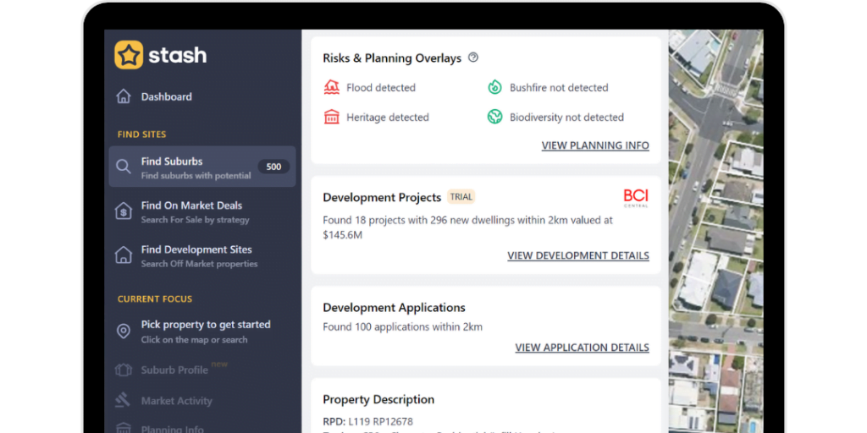Click the Find On Market Deals icon
Image resolution: width=867 pixels, height=433 pixels.
point(124,211)
